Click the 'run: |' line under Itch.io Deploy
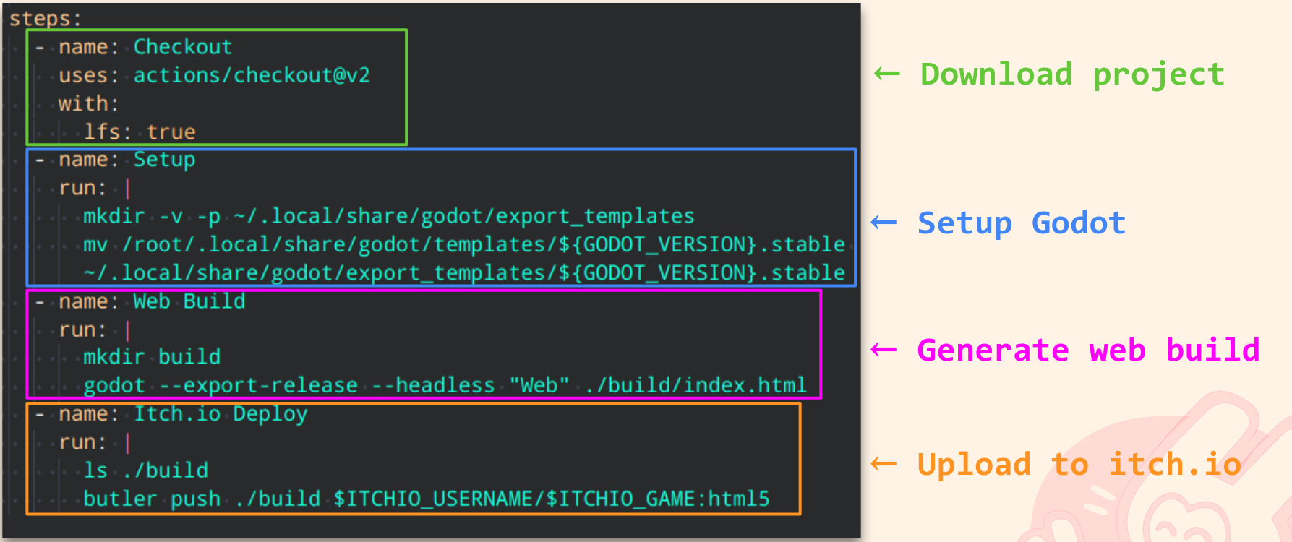 click(95, 442)
